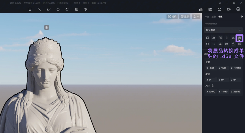Expand the 默认图层 layer dropdown
245x133 pixels.
[223, 30]
